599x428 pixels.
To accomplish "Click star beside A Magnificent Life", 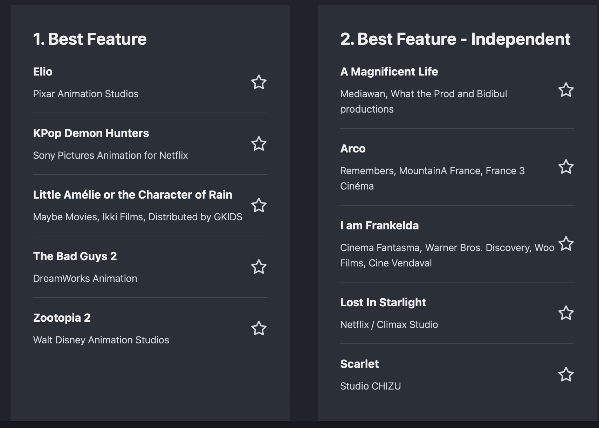I will [566, 90].
